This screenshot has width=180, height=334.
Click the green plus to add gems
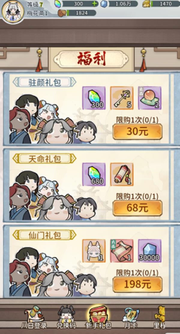[x=95, y=4]
